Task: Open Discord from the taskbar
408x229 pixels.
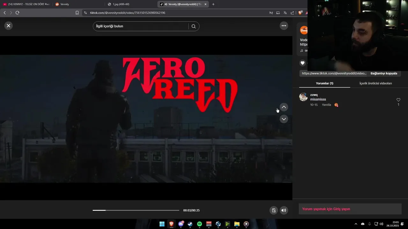Action: (x=181, y=224)
